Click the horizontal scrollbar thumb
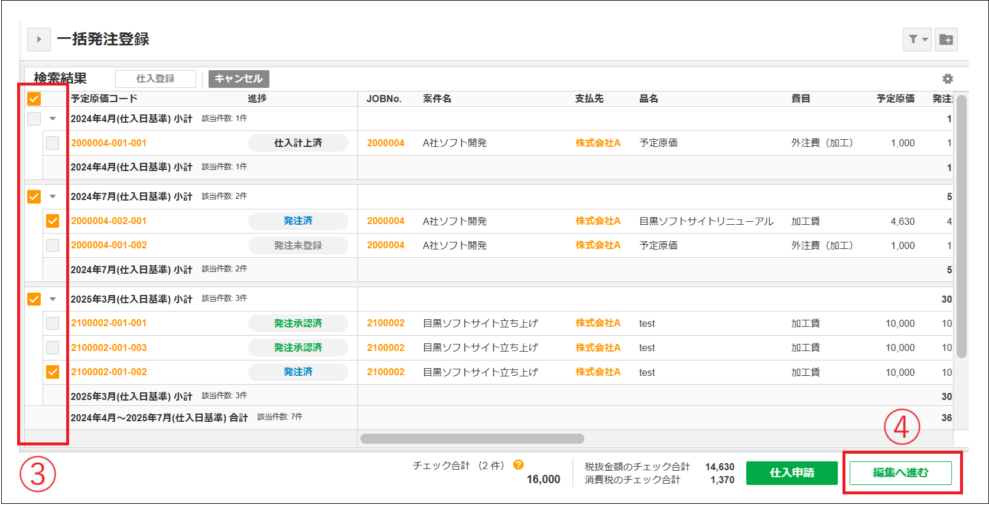 [x=472, y=439]
